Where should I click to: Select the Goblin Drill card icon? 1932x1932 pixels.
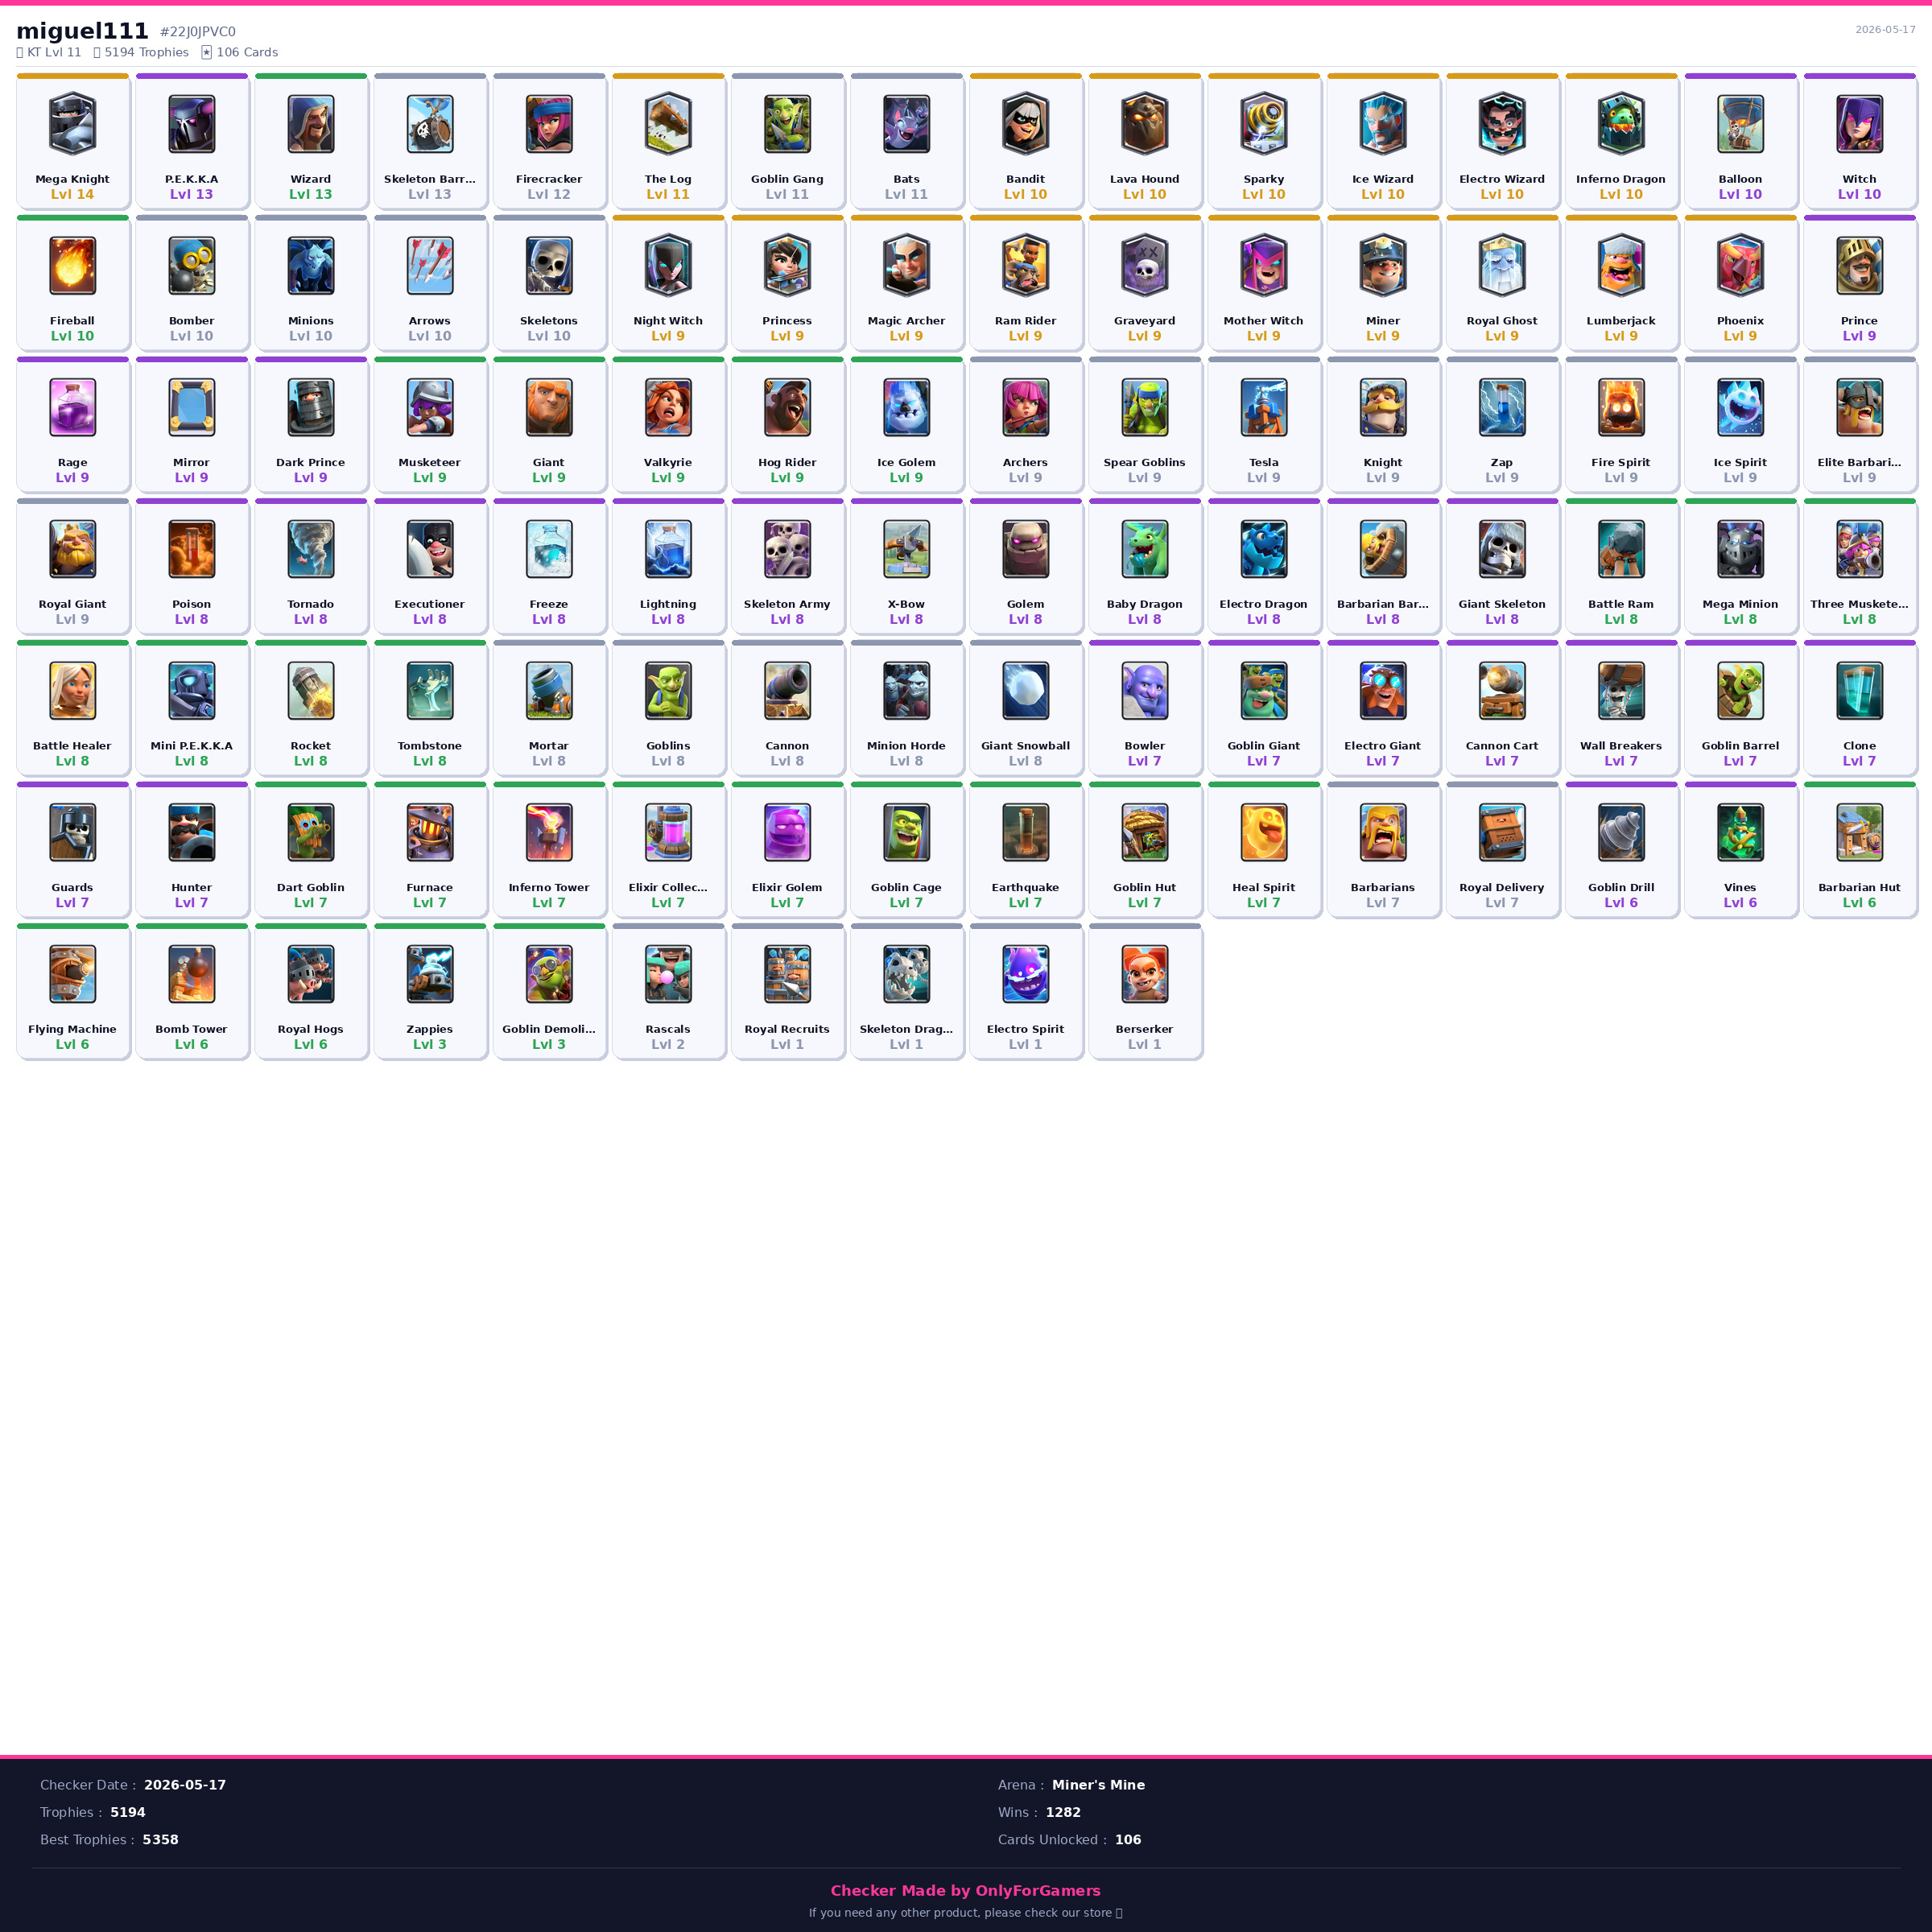coord(1621,832)
